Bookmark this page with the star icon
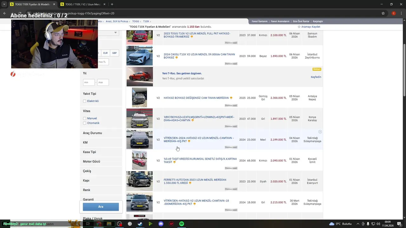This screenshot has width=406, height=228. (x=383, y=13)
